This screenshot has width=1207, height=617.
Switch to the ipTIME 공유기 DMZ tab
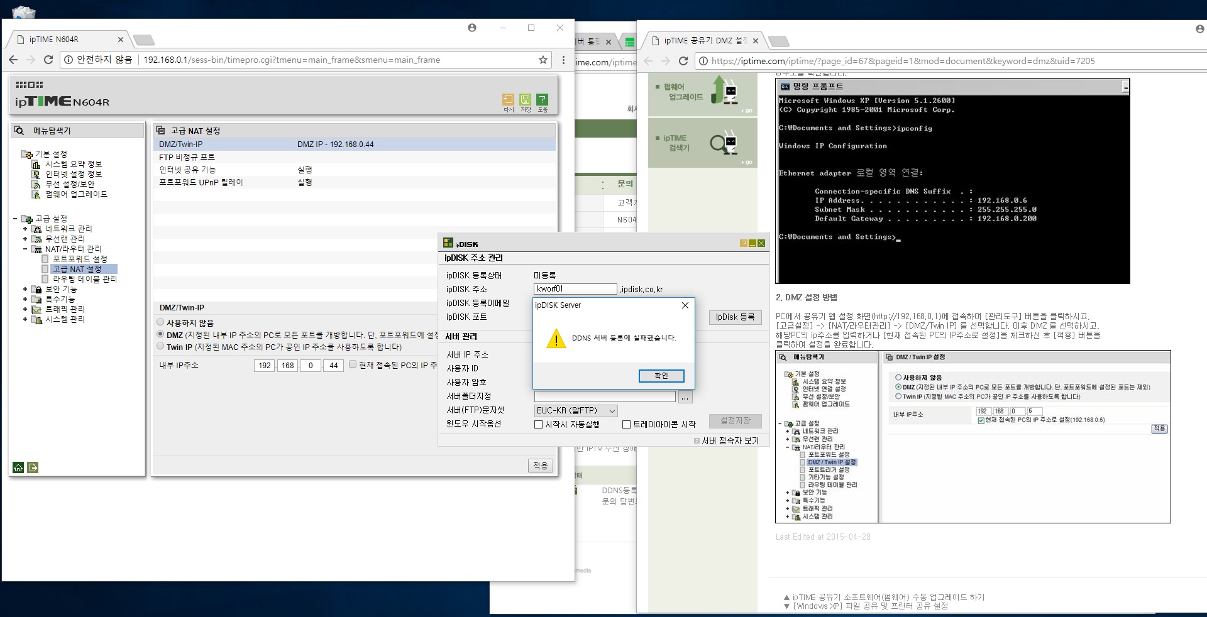(x=704, y=41)
